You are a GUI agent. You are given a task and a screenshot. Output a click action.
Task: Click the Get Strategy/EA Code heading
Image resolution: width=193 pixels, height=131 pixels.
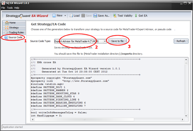pos(48,24)
